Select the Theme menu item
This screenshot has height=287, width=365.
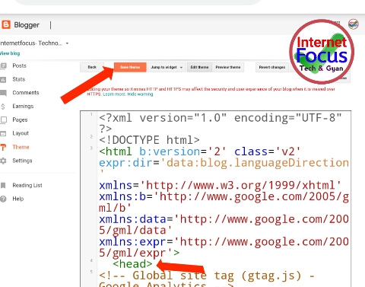[x=21, y=147]
